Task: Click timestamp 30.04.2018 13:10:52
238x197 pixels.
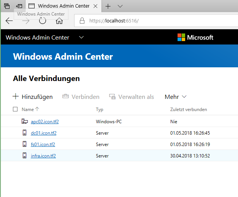Action: (190, 156)
